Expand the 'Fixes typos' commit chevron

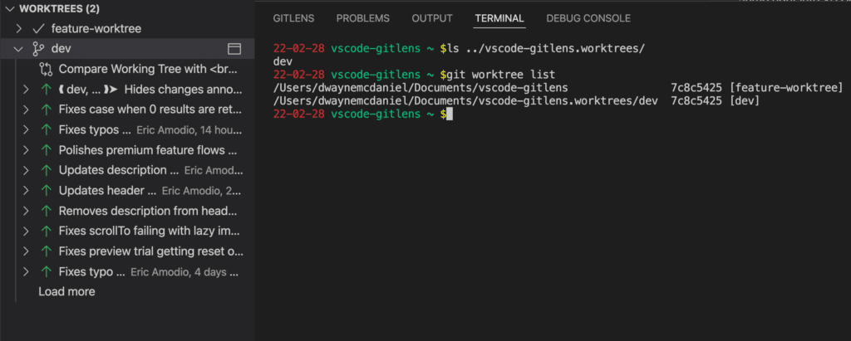point(26,130)
